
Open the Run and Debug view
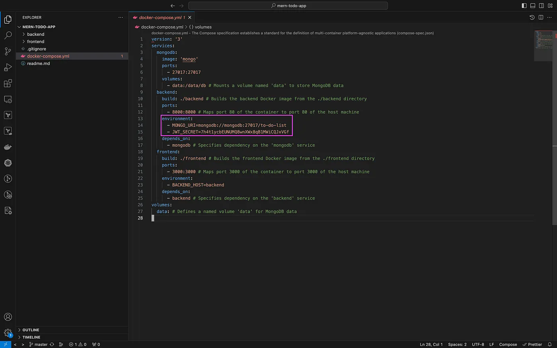tap(8, 67)
